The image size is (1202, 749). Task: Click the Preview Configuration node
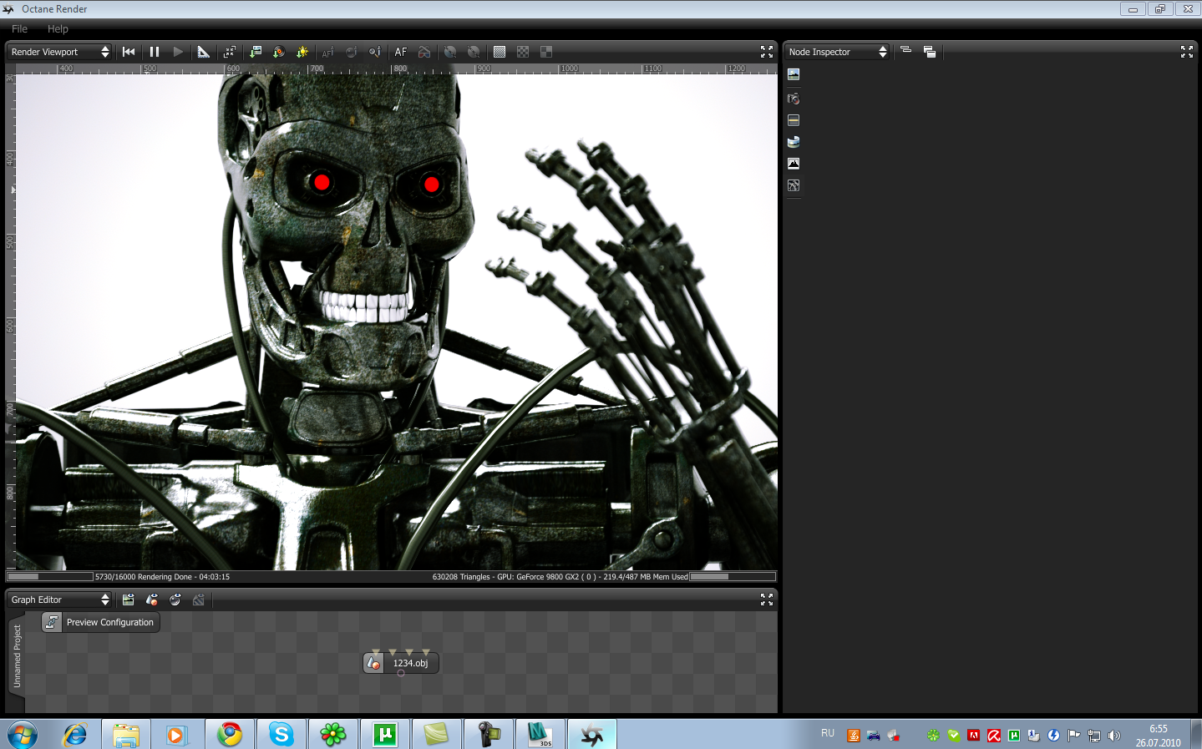point(100,622)
